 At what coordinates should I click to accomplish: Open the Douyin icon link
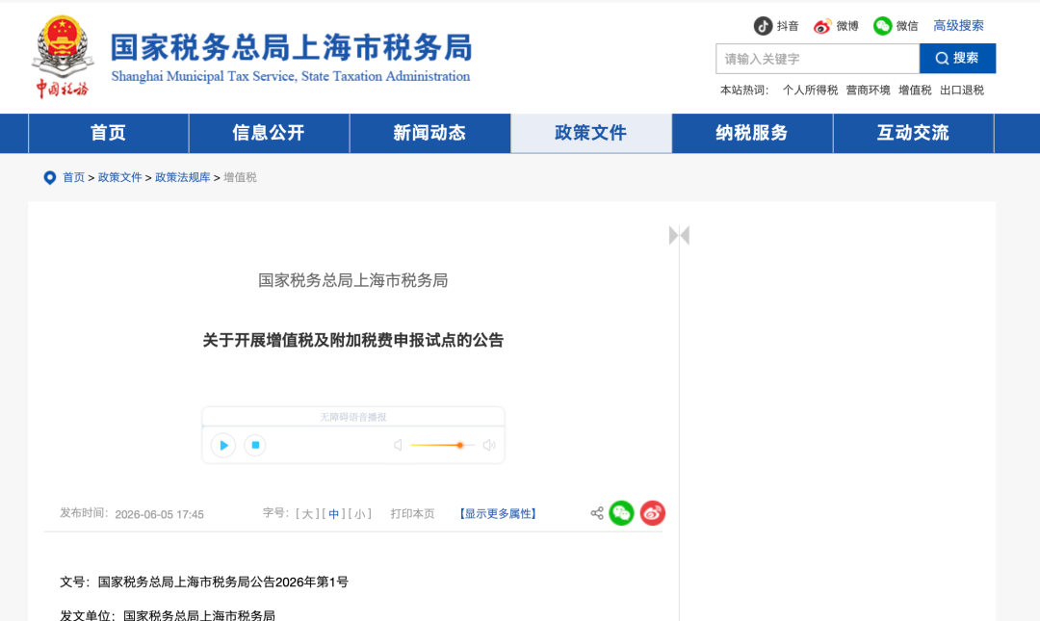point(763,26)
